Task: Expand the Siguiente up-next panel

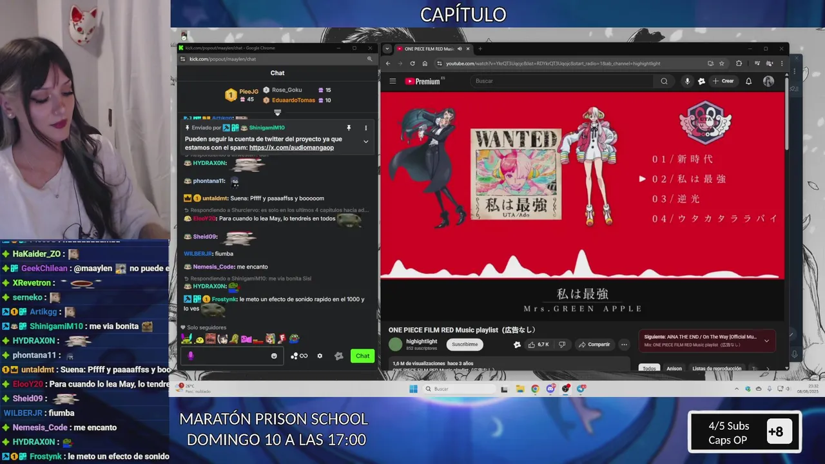Action: coord(766,341)
